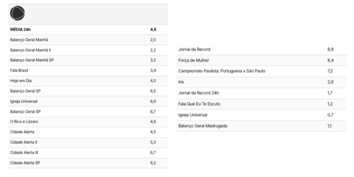Viewport: 354px width, 177px height.
Task: Click the Fala Brasil program row
Action: pos(19,70)
